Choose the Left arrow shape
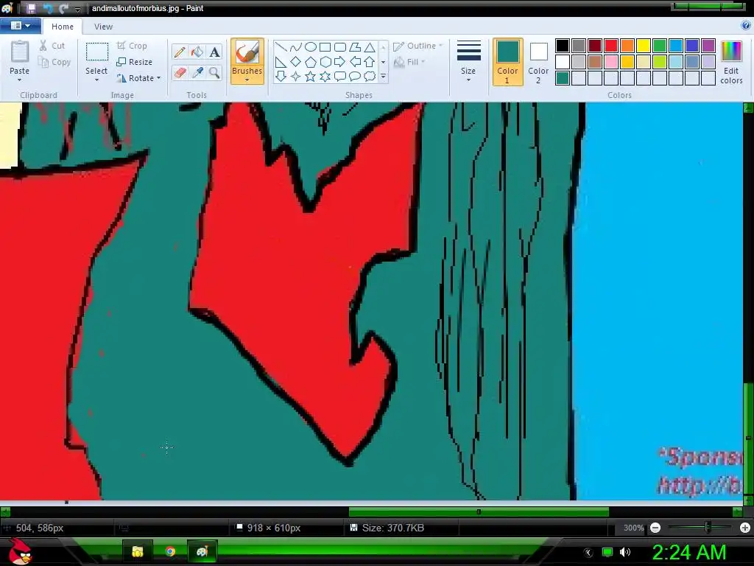754x566 pixels. tap(355, 62)
